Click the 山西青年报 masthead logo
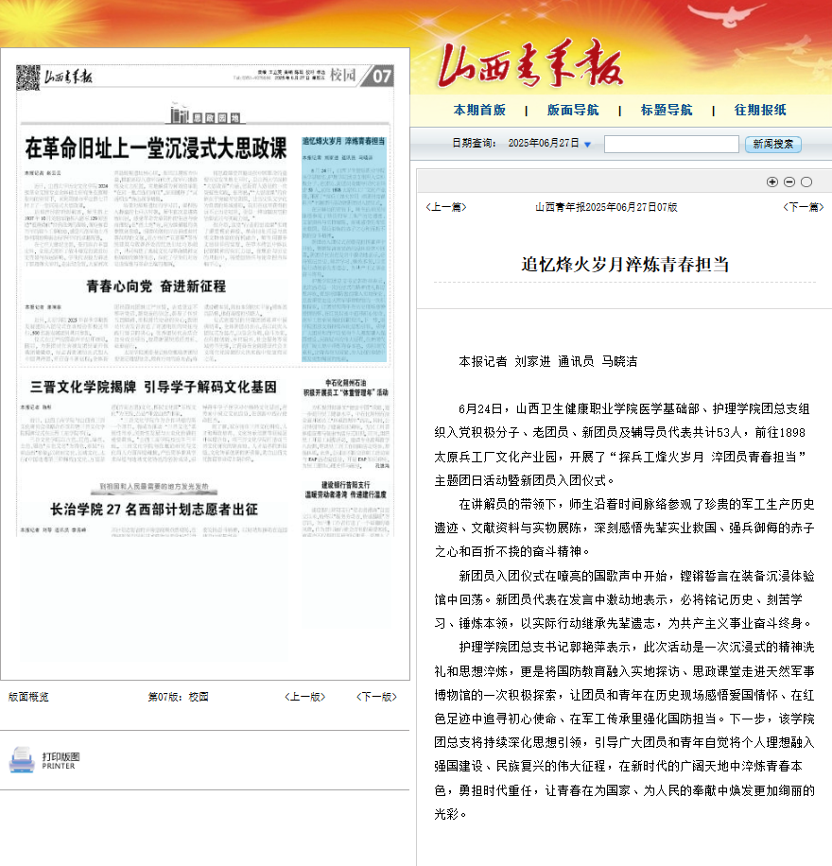832x866 pixels. click(x=529, y=68)
